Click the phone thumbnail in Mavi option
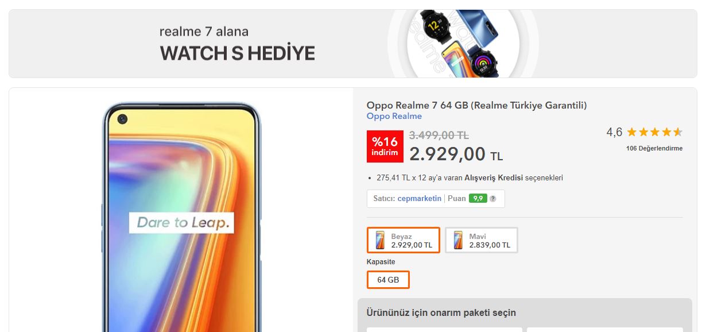The width and height of the screenshot is (706, 332). tap(458, 240)
